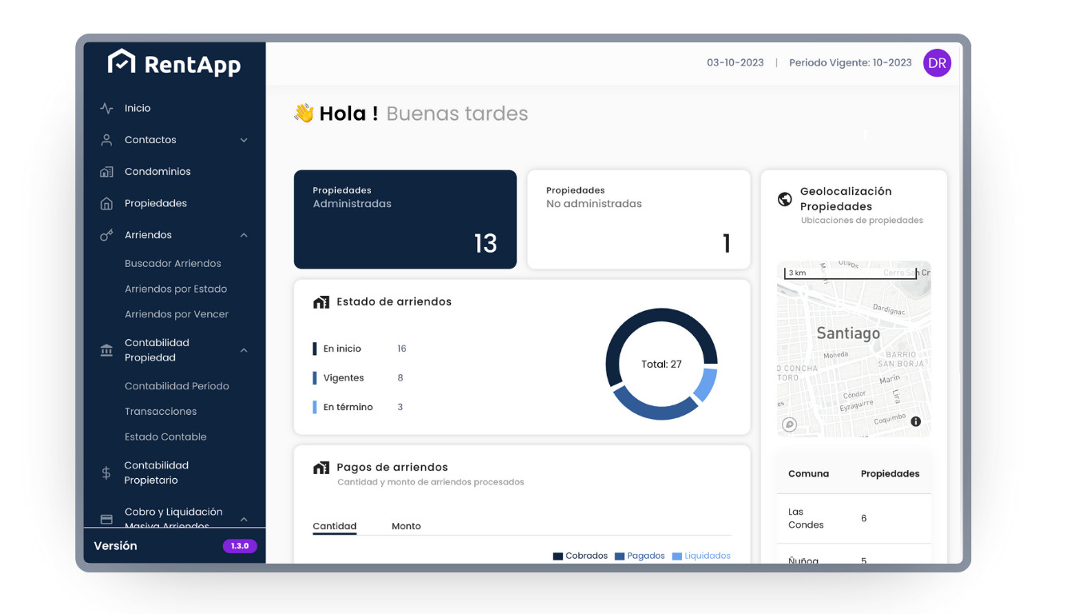
Task: Toggle the Liquidados legend item
Action: [701, 556]
